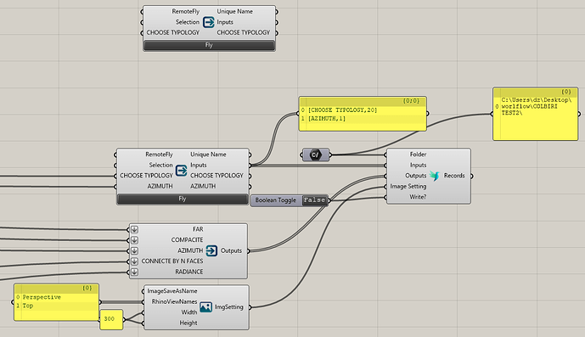Expand the arrow beside CONNECTE BY N FACES
Screen dimensions: 585x337
134,261
